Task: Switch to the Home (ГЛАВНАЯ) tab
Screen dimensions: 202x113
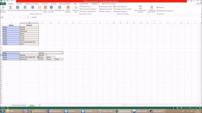Action: click(10, 4)
